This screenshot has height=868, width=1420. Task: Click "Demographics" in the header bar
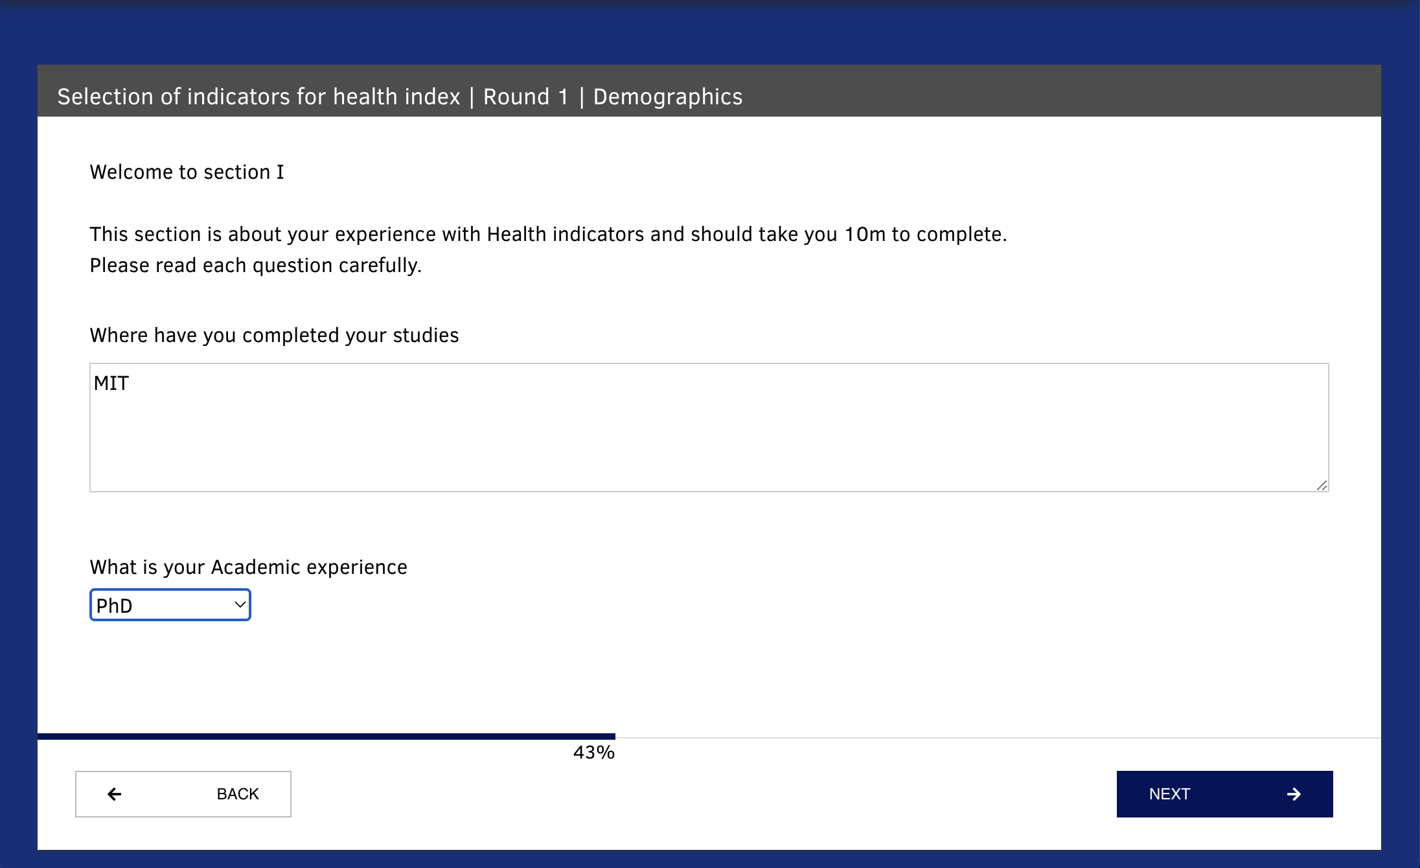(x=668, y=97)
